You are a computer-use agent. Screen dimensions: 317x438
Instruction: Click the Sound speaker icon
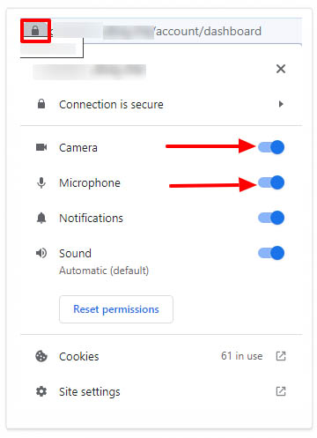click(x=41, y=253)
